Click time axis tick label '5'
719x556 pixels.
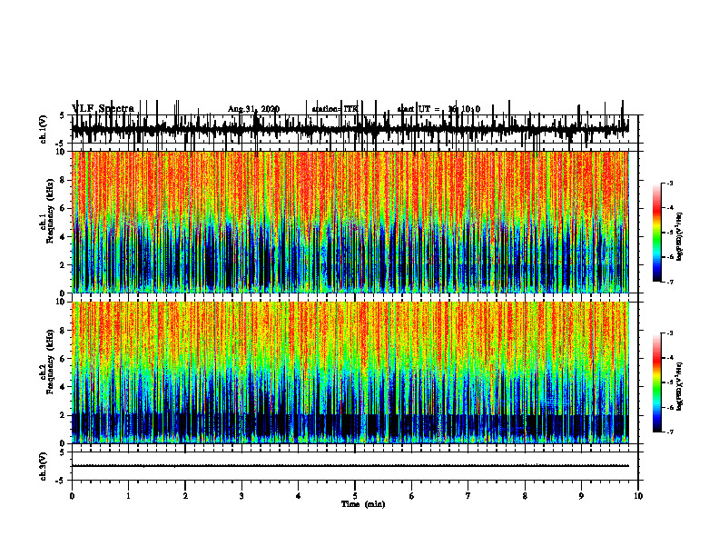point(355,496)
